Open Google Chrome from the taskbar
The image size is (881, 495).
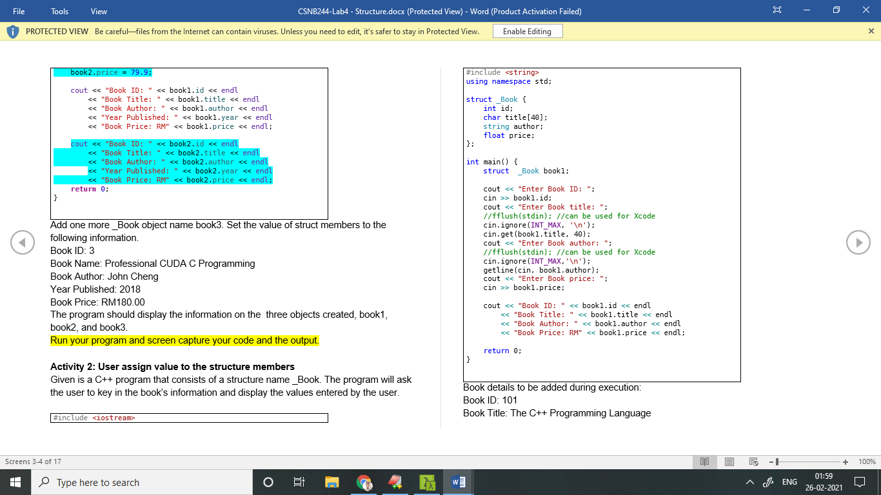coord(364,482)
